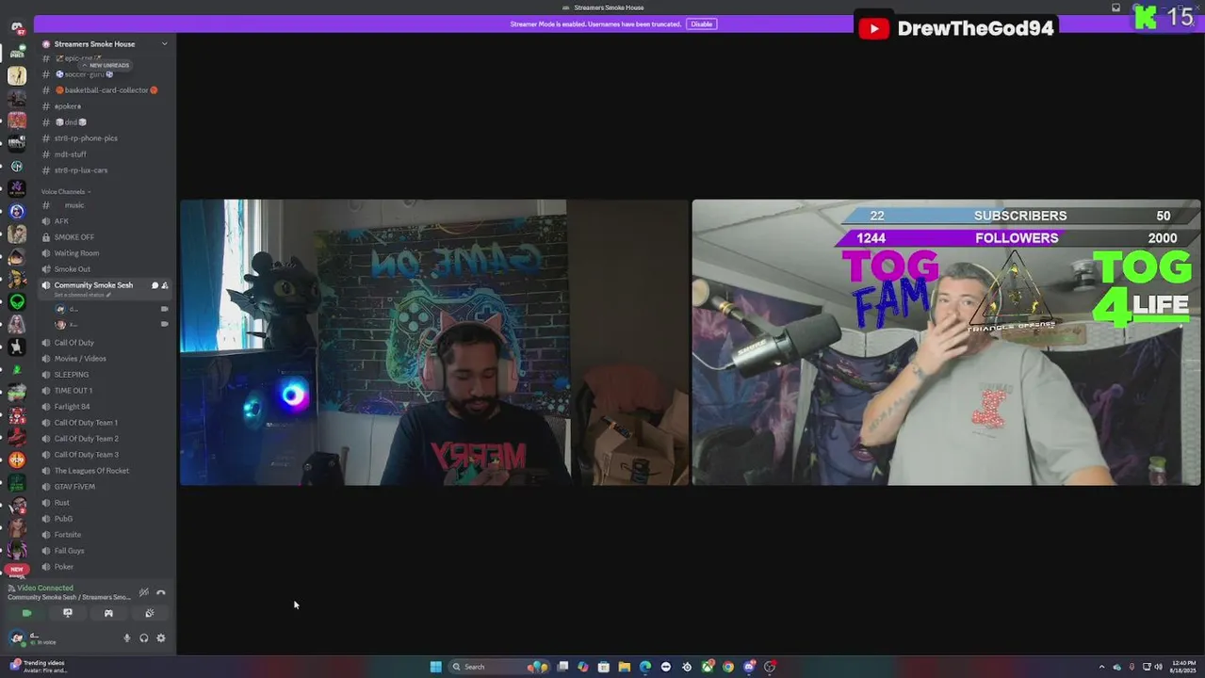This screenshot has height=678, width=1205.
Task: Start an activity with the game controller icon
Action: [108, 613]
